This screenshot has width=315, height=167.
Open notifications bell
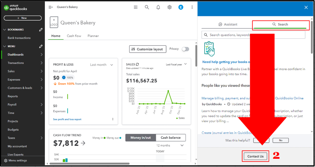[x=158, y=7]
